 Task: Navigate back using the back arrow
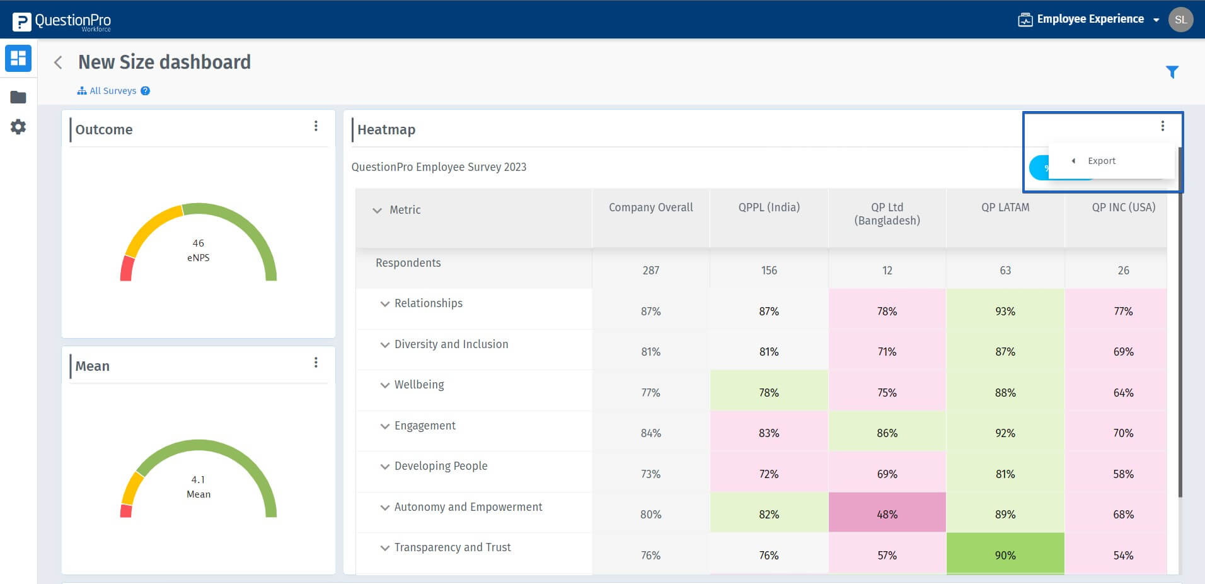click(x=58, y=62)
